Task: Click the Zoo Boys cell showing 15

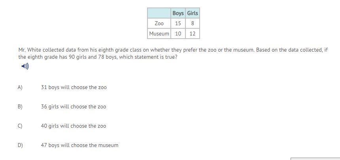Action: click(x=178, y=23)
